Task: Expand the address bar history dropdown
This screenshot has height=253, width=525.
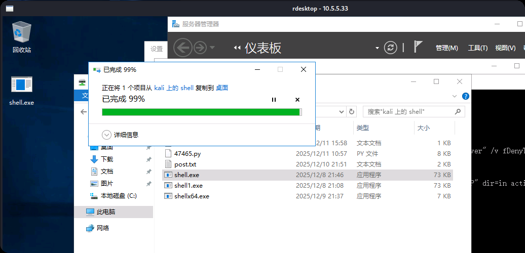Action: [339, 111]
